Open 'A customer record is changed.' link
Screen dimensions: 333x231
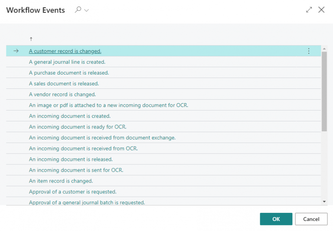65,51
